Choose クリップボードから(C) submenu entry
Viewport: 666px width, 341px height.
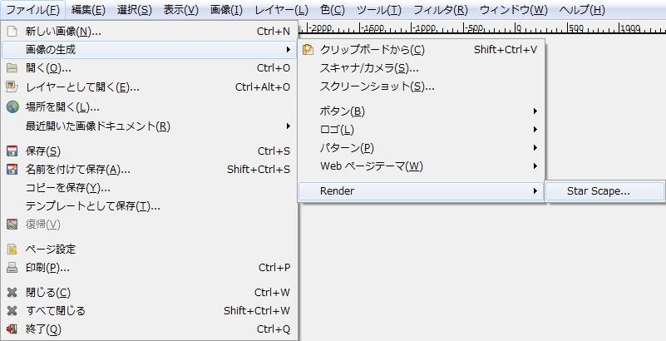[421, 50]
